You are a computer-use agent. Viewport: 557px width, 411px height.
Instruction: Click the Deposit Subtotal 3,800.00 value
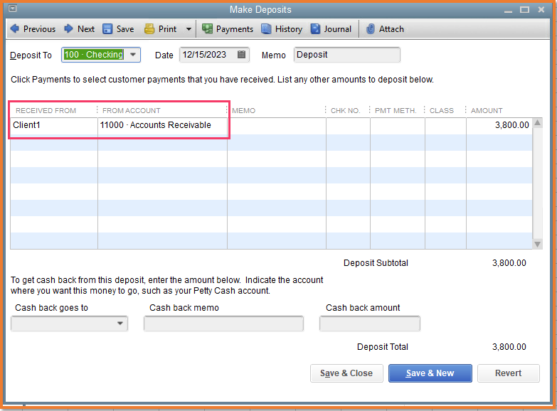[509, 263]
